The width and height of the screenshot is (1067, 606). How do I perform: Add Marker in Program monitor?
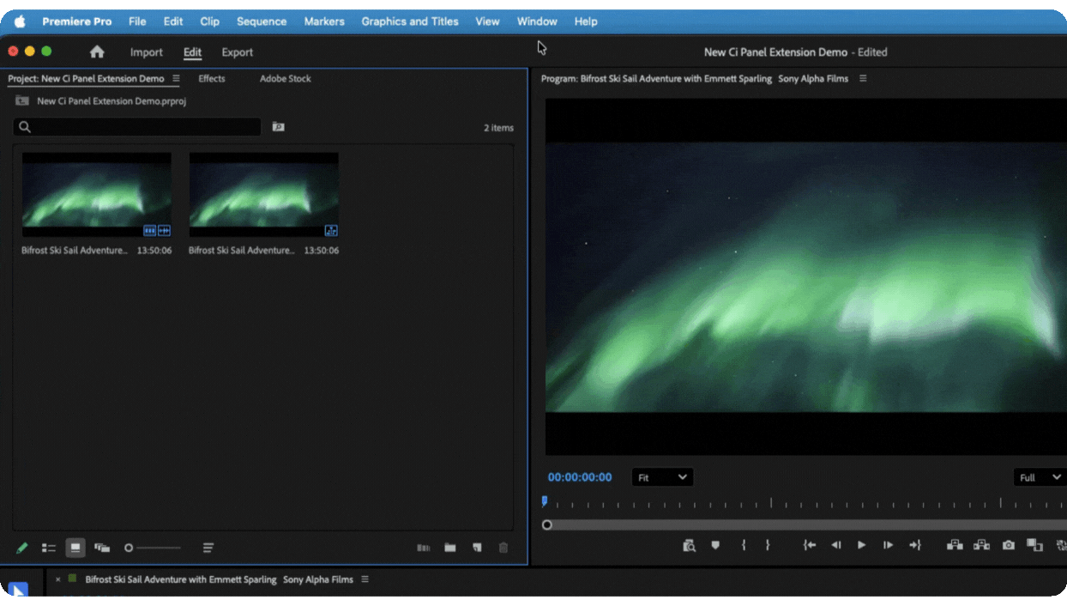(715, 545)
